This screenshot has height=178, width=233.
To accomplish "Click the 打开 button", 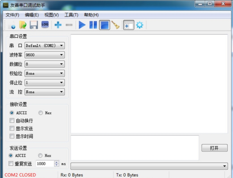I will point(214,148).
